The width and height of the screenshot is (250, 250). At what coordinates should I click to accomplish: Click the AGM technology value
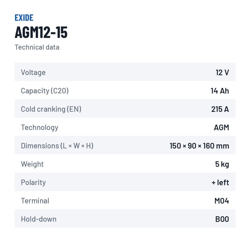tap(222, 127)
